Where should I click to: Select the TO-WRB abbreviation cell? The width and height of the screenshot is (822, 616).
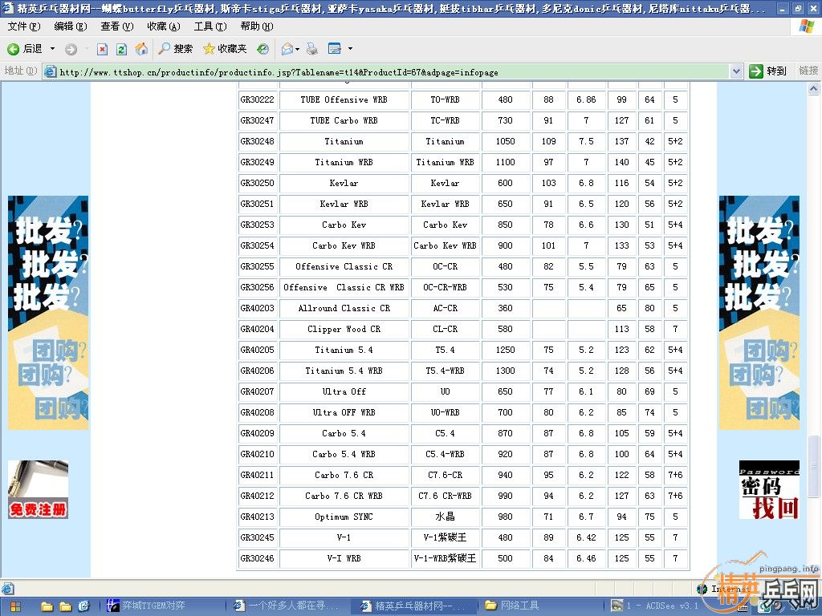445,99
